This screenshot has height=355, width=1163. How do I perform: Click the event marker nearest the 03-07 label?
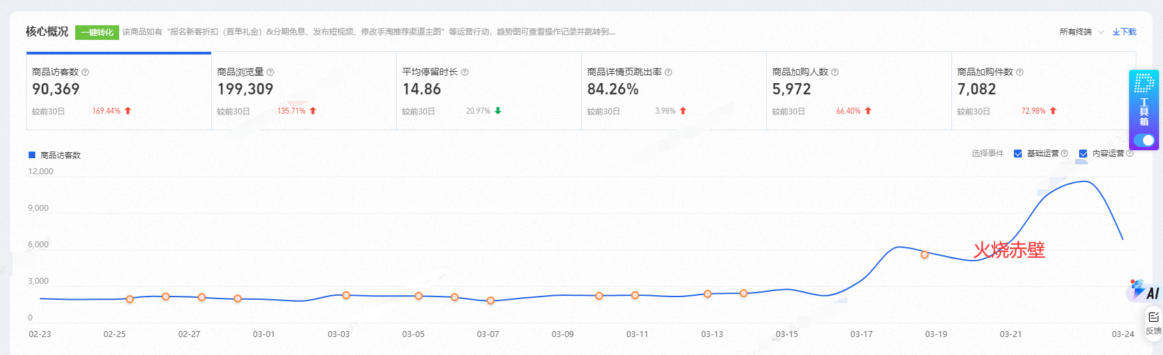[x=491, y=300]
